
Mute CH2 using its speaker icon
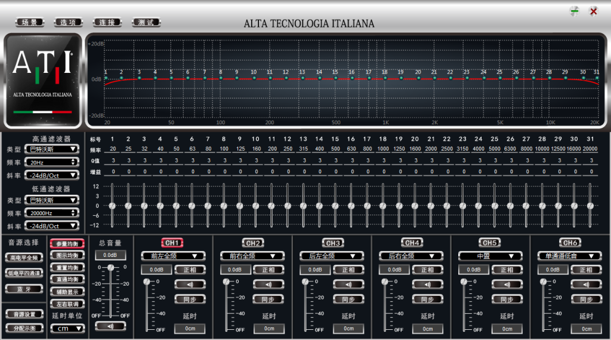click(269, 284)
